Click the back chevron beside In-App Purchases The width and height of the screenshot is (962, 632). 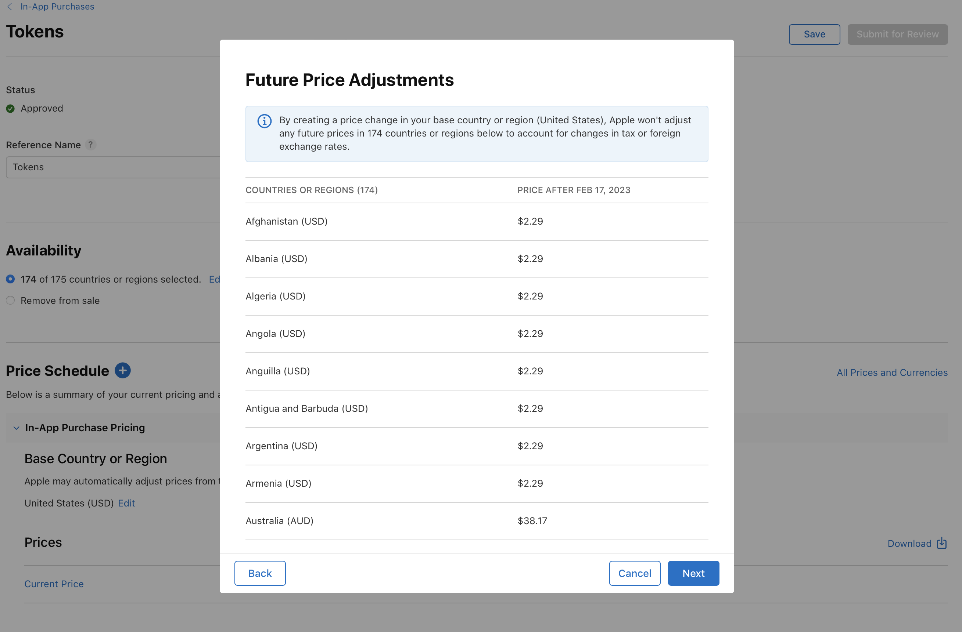point(10,7)
